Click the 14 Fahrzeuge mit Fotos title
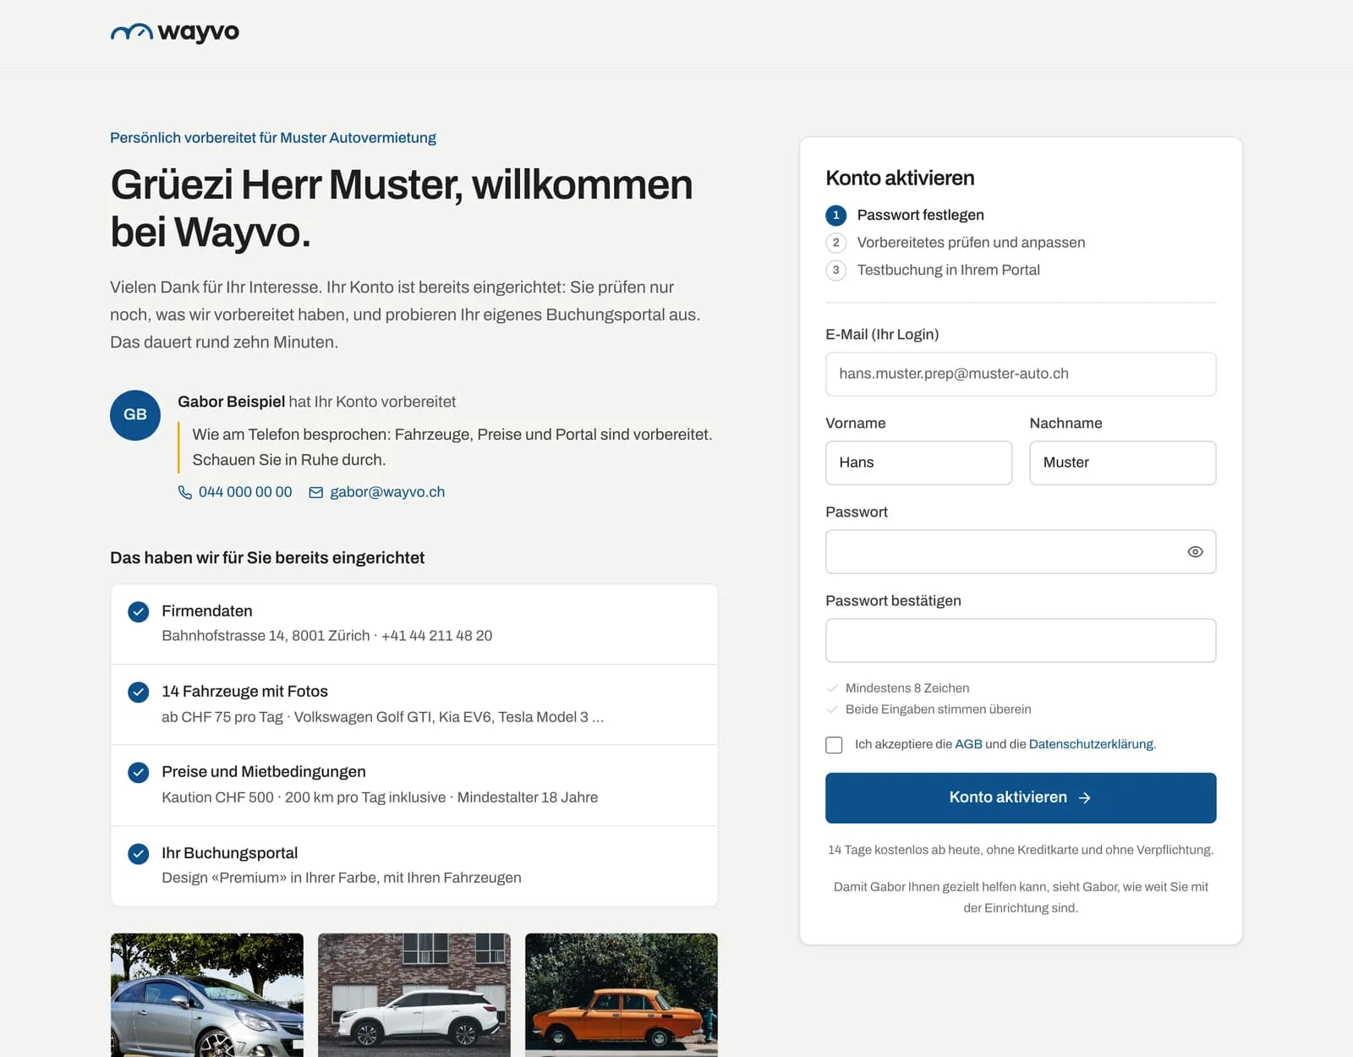The image size is (1353, 1057). tap(244, 691)
